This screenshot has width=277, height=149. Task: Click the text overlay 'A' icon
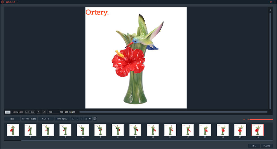(x=38, y=112)
